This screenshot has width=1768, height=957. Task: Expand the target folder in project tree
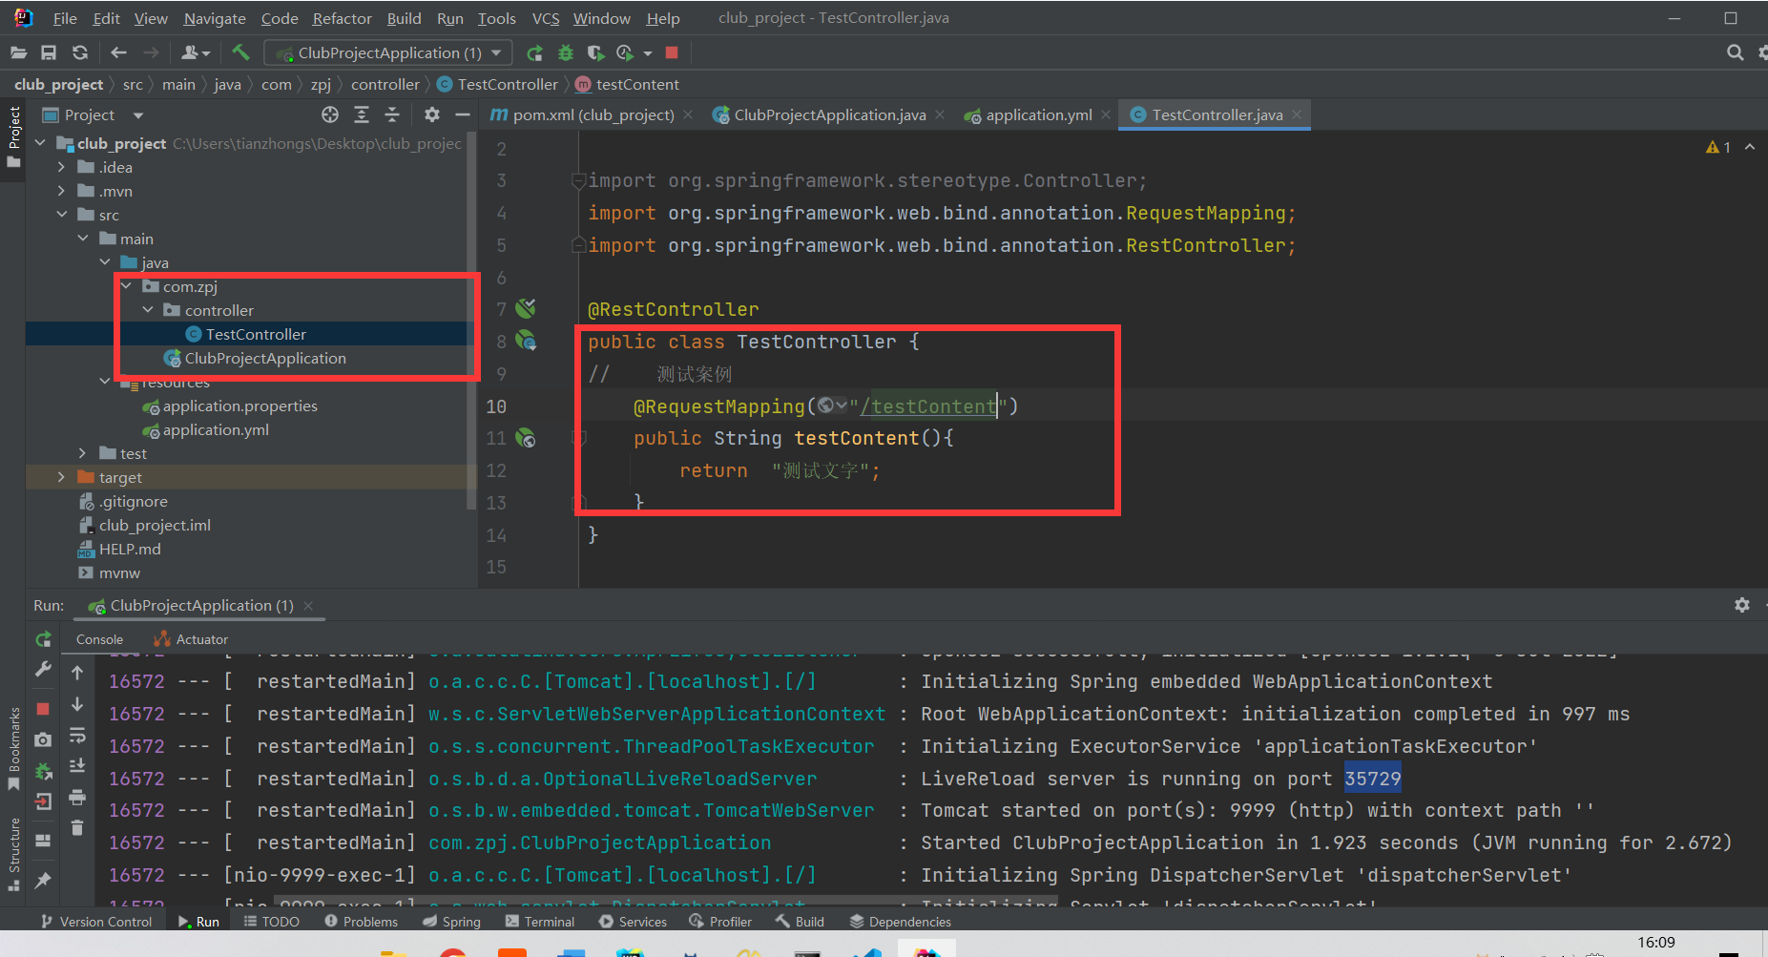(x=62, y=477)
